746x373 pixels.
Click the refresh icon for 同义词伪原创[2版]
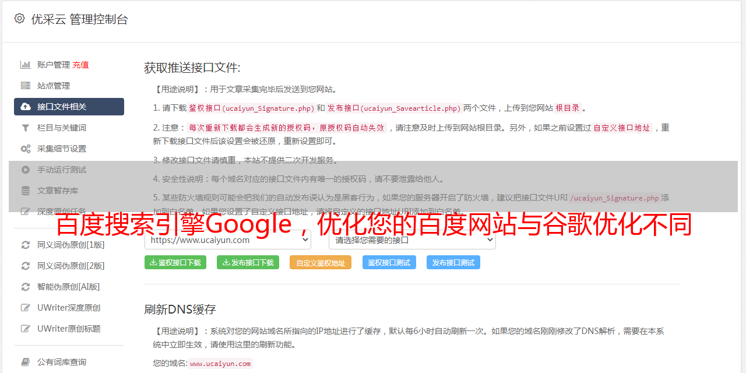[25, 266]
